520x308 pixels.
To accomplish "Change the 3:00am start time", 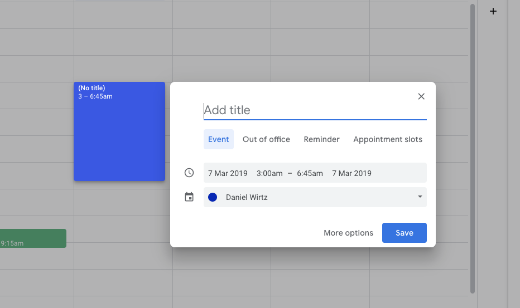I will (269, 173).
